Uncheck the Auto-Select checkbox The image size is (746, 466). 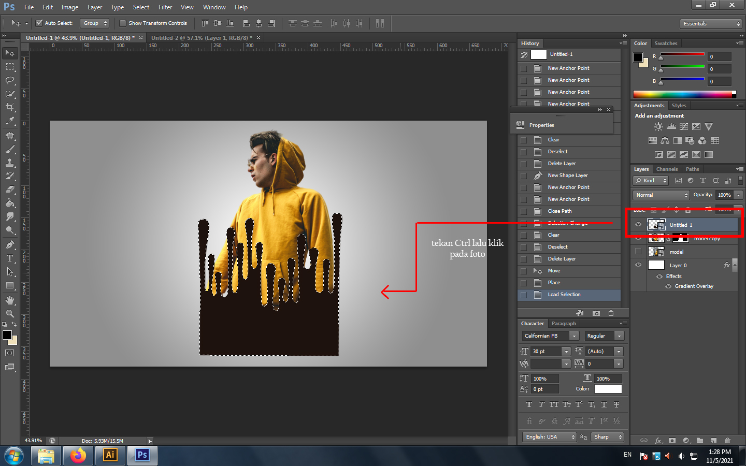pos(39,23)
